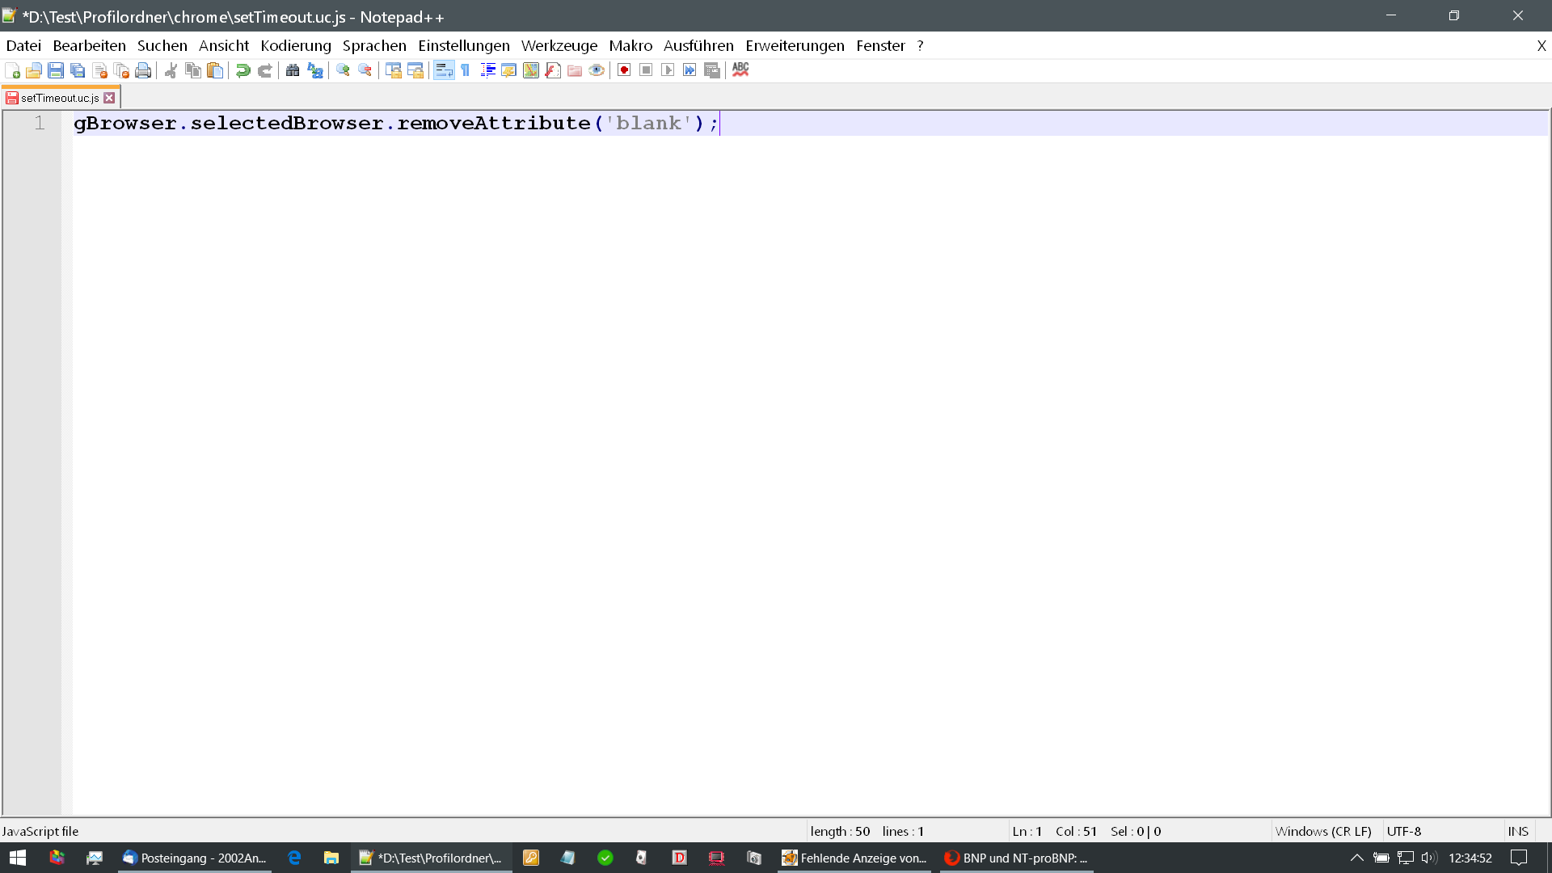Close the setTimeout.uc.js tab
Screen dimensions: 1552x873
(x=109, y=98)
